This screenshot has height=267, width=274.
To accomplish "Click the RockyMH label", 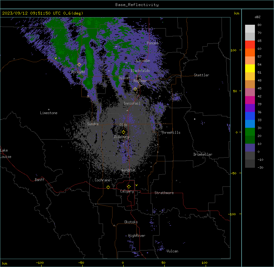I will click(78, 72).
